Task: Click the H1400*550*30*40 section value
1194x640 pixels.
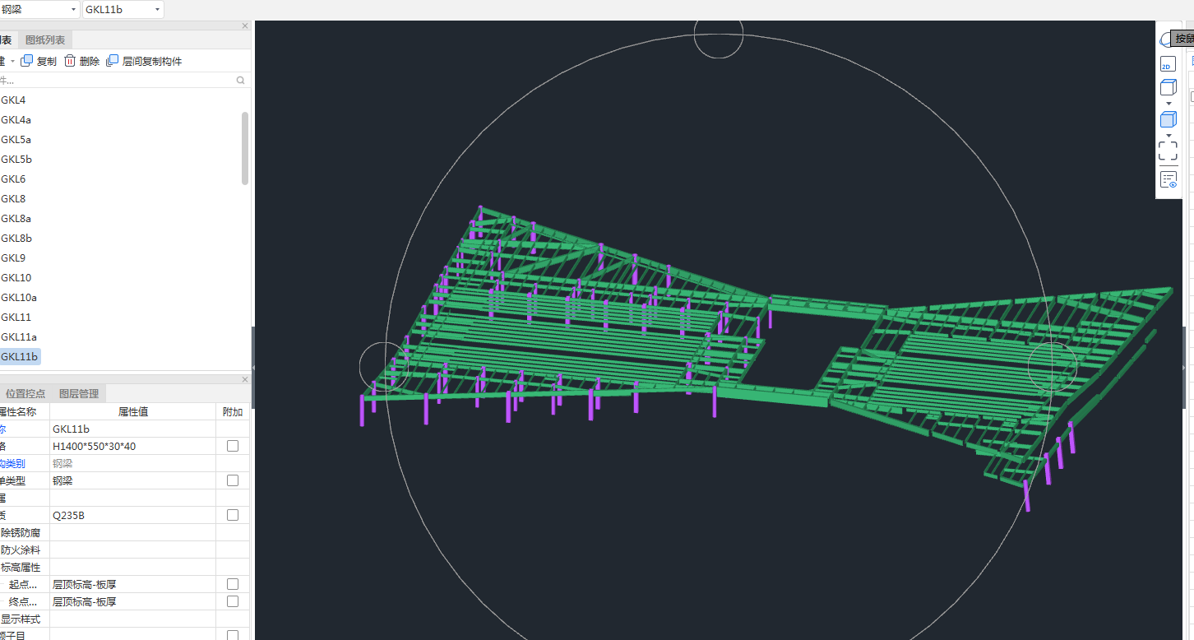Action: click(x=132, y=446)
